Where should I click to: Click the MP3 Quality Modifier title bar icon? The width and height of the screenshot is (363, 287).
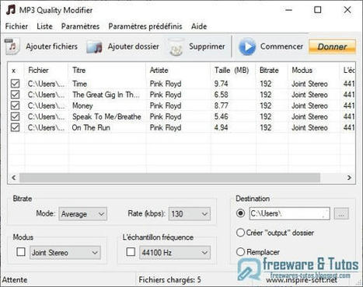click(x=11, y=10)
